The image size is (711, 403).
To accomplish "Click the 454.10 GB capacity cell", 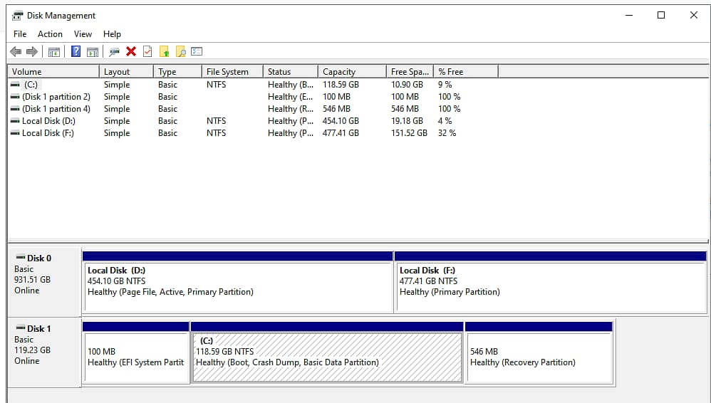I will pos(341,120).
